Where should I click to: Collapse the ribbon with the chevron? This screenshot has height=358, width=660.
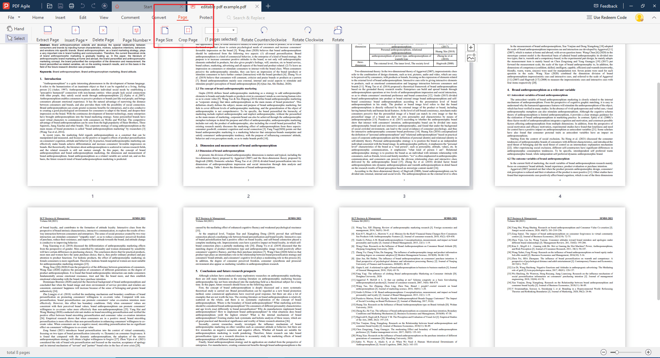(653, 18)
